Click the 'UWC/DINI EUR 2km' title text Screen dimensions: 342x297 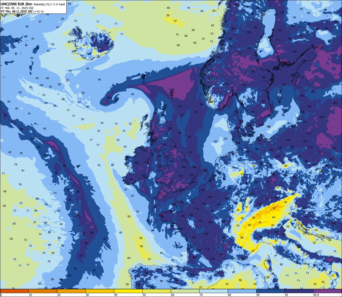(16, 4)
